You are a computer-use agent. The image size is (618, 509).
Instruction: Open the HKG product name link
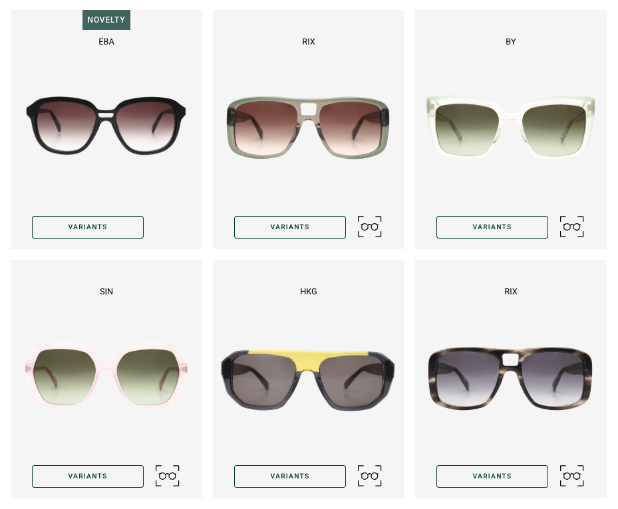click(x=308, y=292)
